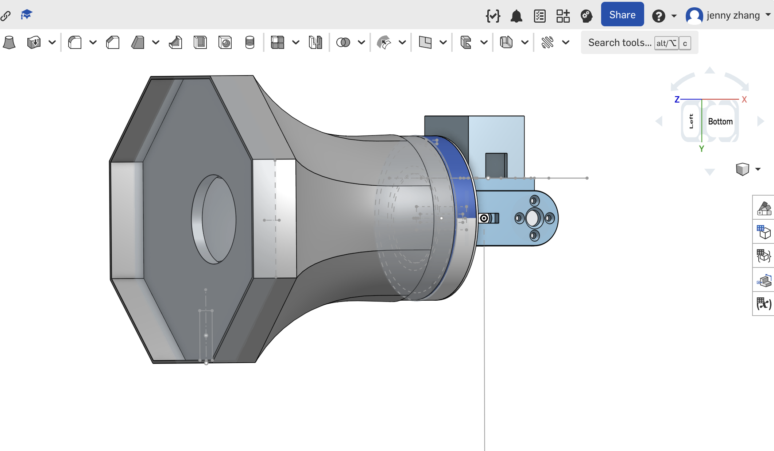Screen dimensions: 774x451
Task: Select the Boolean tool
Action: [x=343, y=43]
